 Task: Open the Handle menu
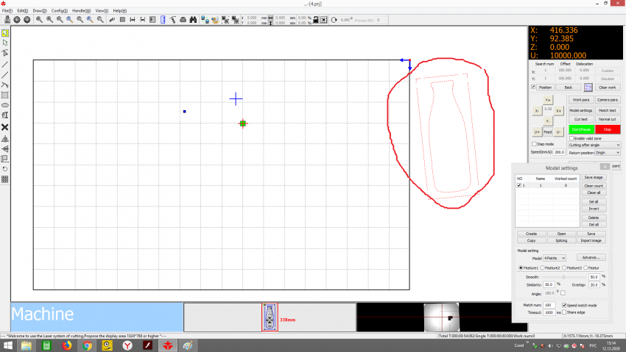pos(82,11)
